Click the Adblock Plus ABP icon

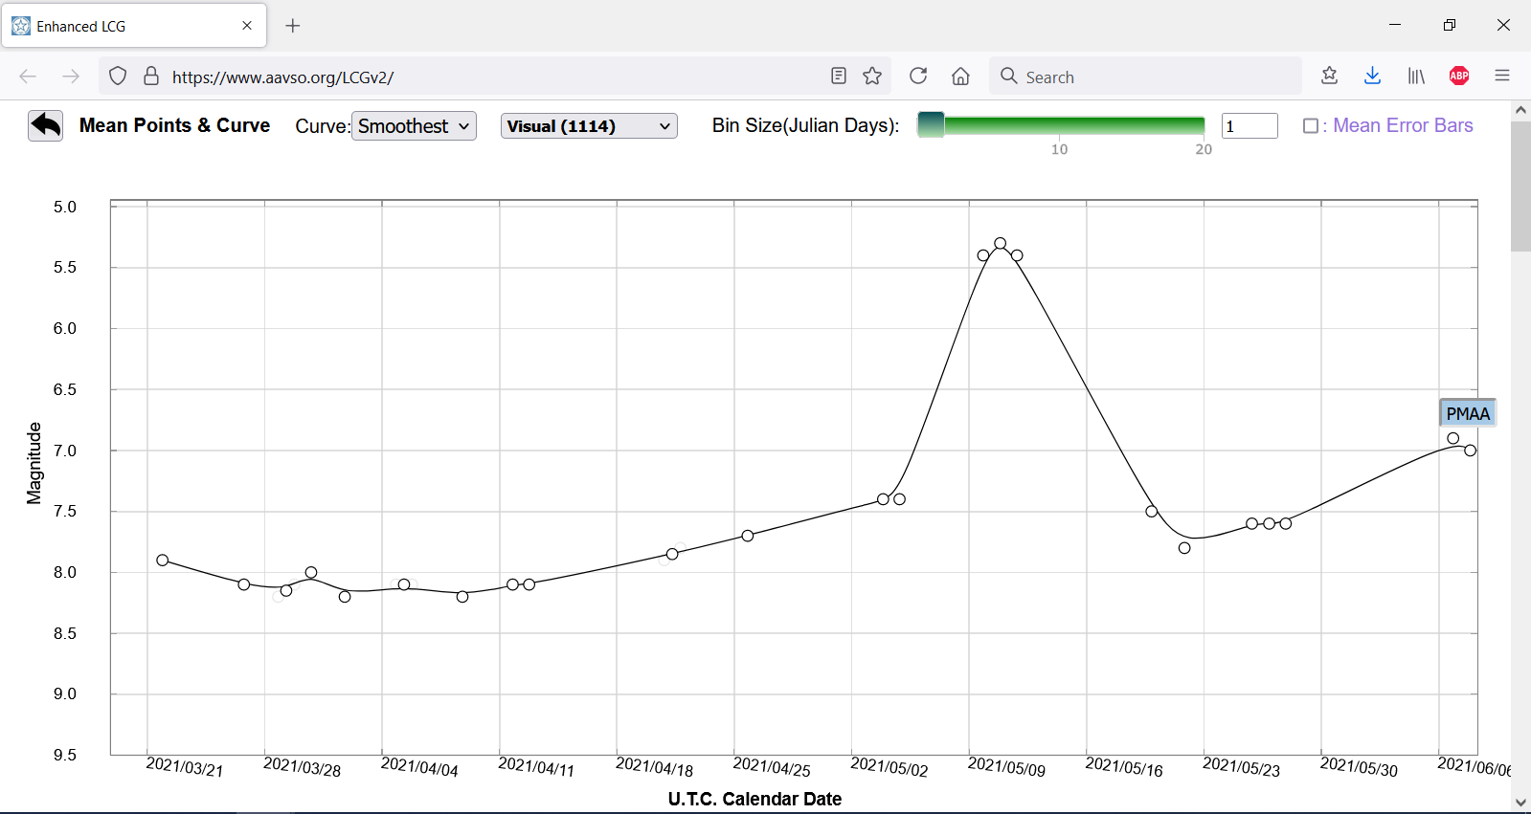1458,77
